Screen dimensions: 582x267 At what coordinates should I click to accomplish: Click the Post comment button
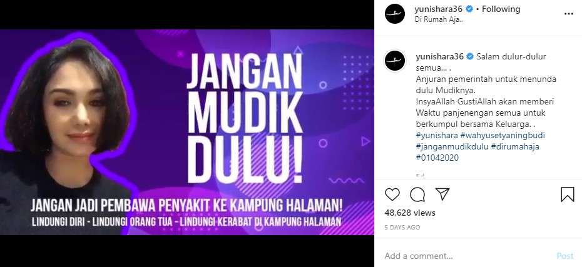coord(565,256)
